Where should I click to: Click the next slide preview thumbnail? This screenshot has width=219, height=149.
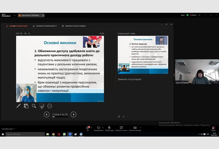[143, 54]
